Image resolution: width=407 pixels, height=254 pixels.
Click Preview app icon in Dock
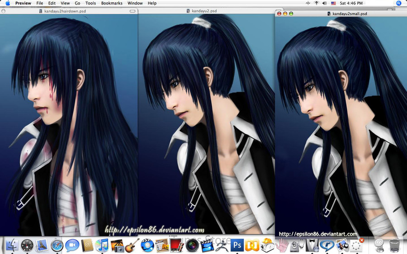tap(342, 245)
